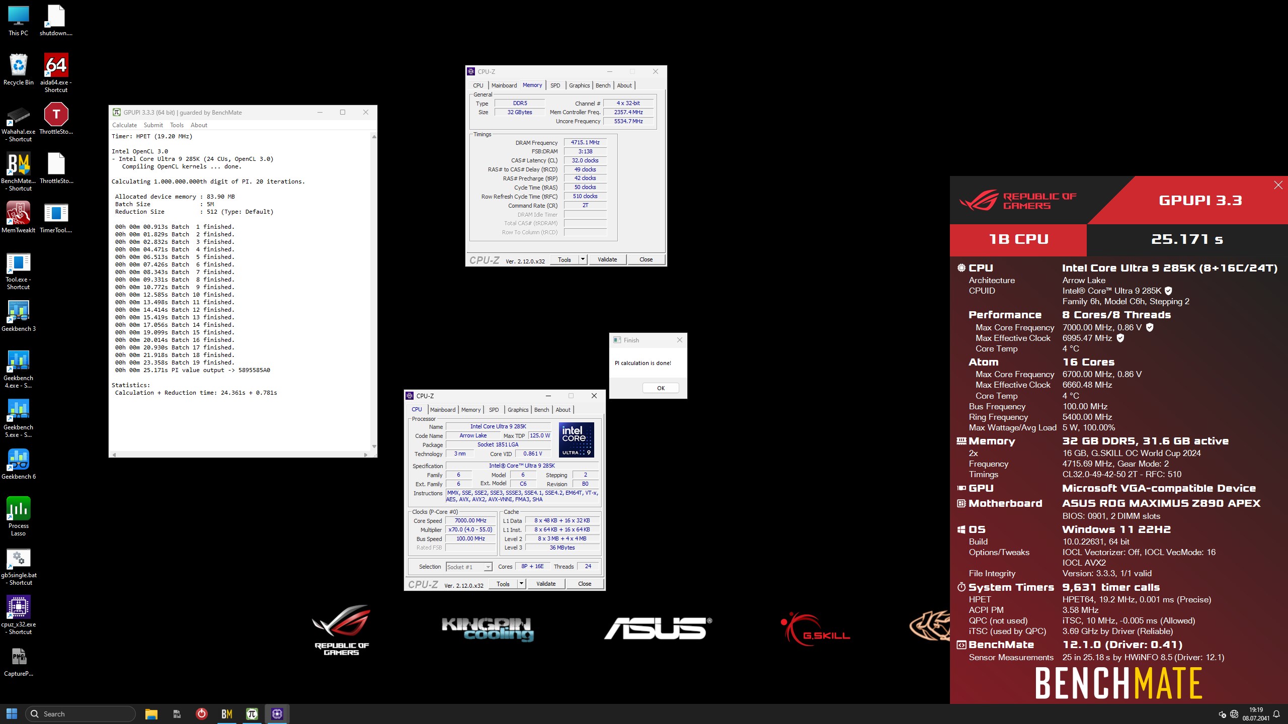Click the network globe icon in system tray
This screenshot has width=1288, height=724.
[1234, 714]
